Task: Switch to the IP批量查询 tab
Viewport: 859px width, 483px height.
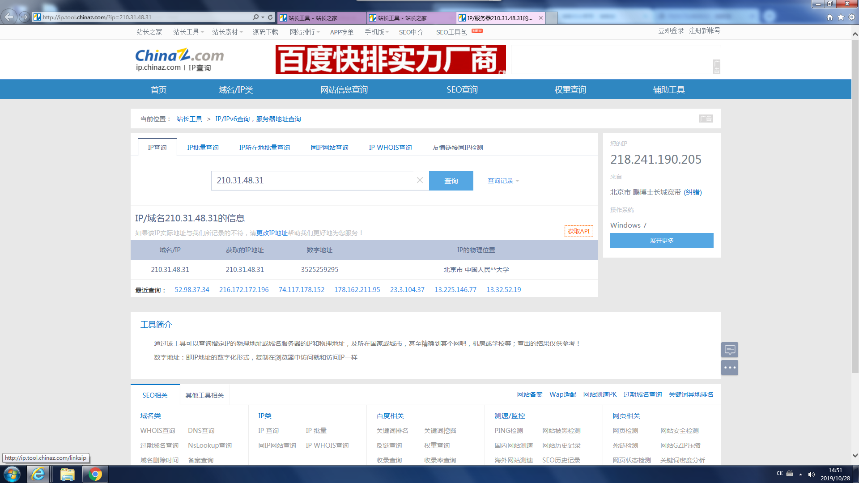Action: [x=203, y=148]
